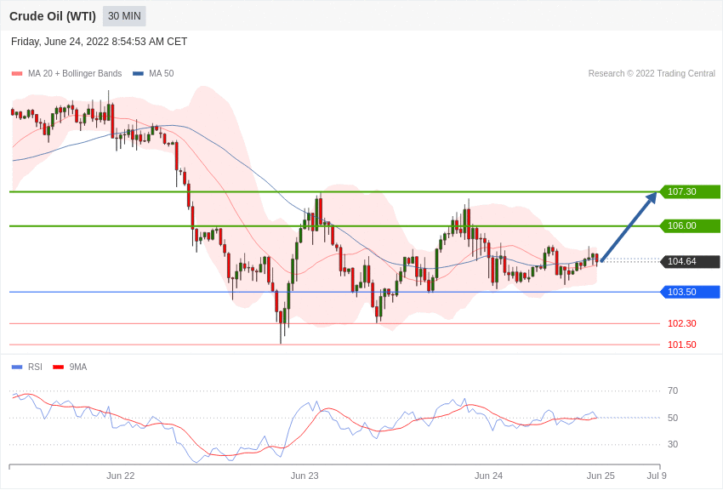Click the 103.50 blue pivot label
Viewport: 723px width, 490px height.
click(x=691, y=292)
